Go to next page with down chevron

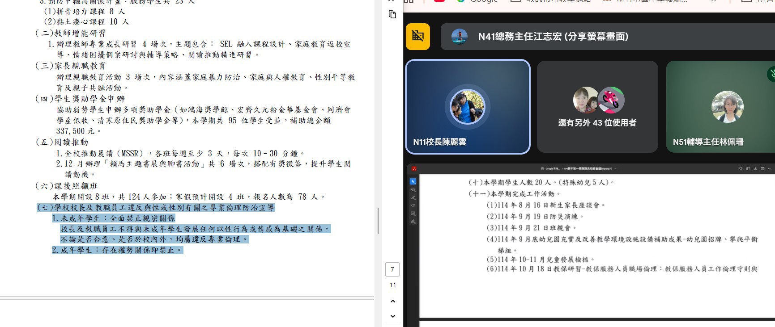392,316
